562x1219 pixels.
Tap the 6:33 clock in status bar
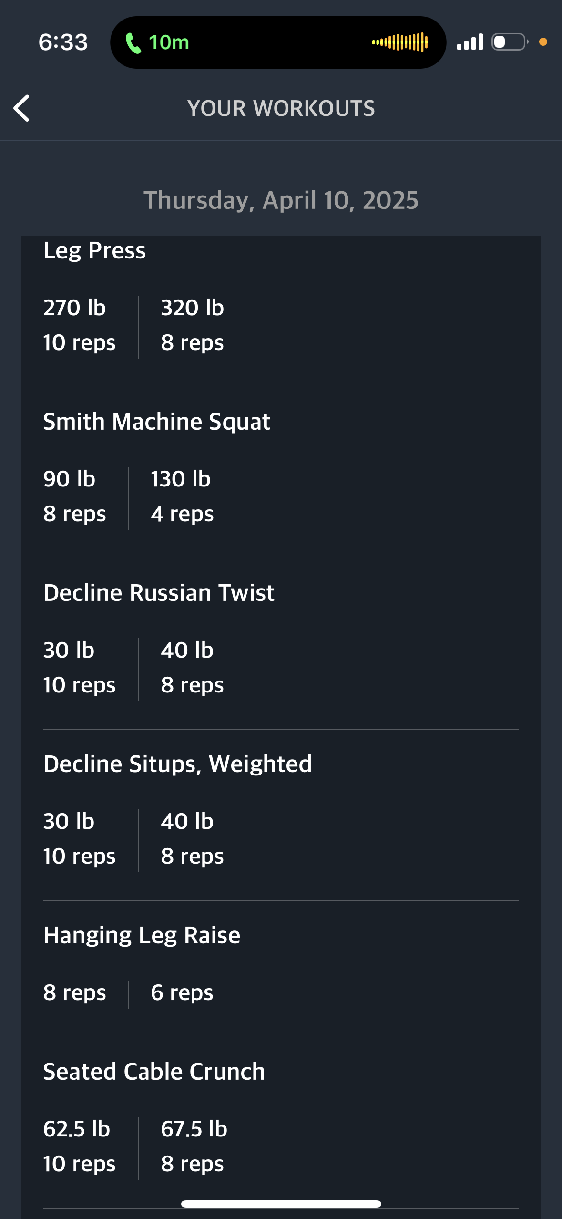(x=63, y=42)
